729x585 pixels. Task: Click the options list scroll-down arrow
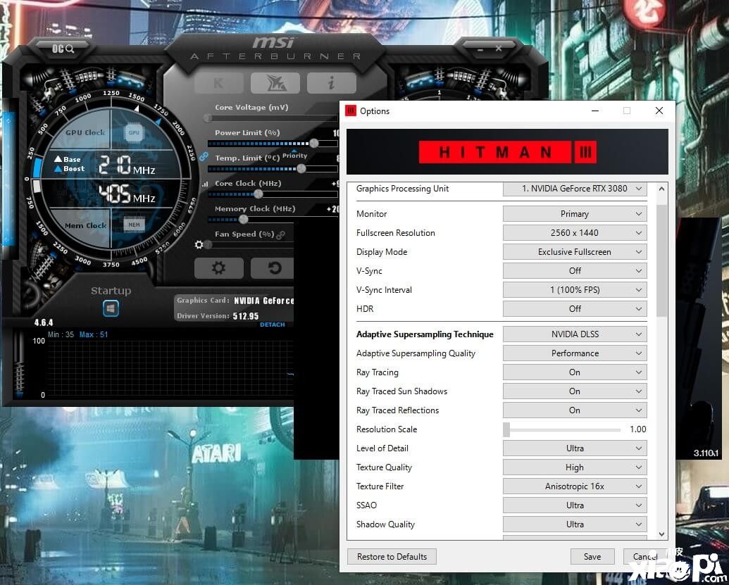coord(661,534)
